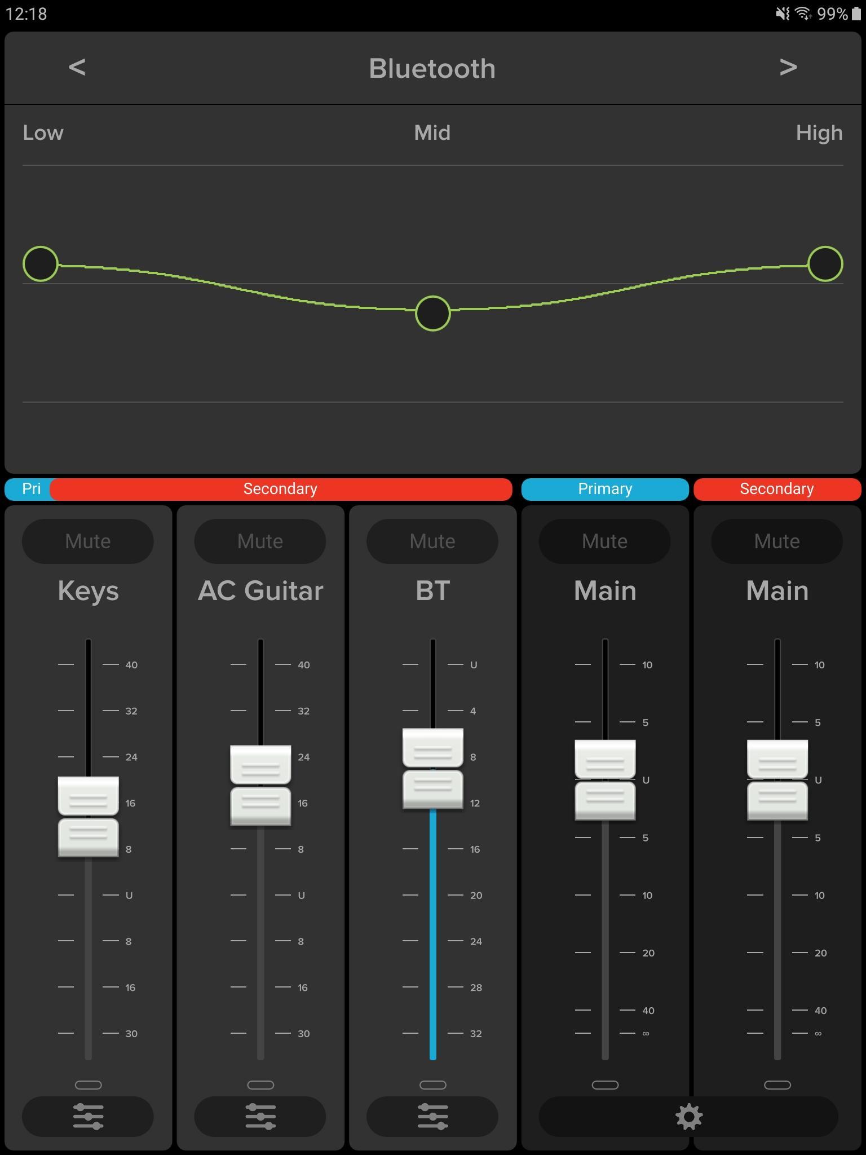Image resolution: width=866 pixels, height=1155 pixels.
Task: Click BT signal indicator pill
Action: [433, 1085]
